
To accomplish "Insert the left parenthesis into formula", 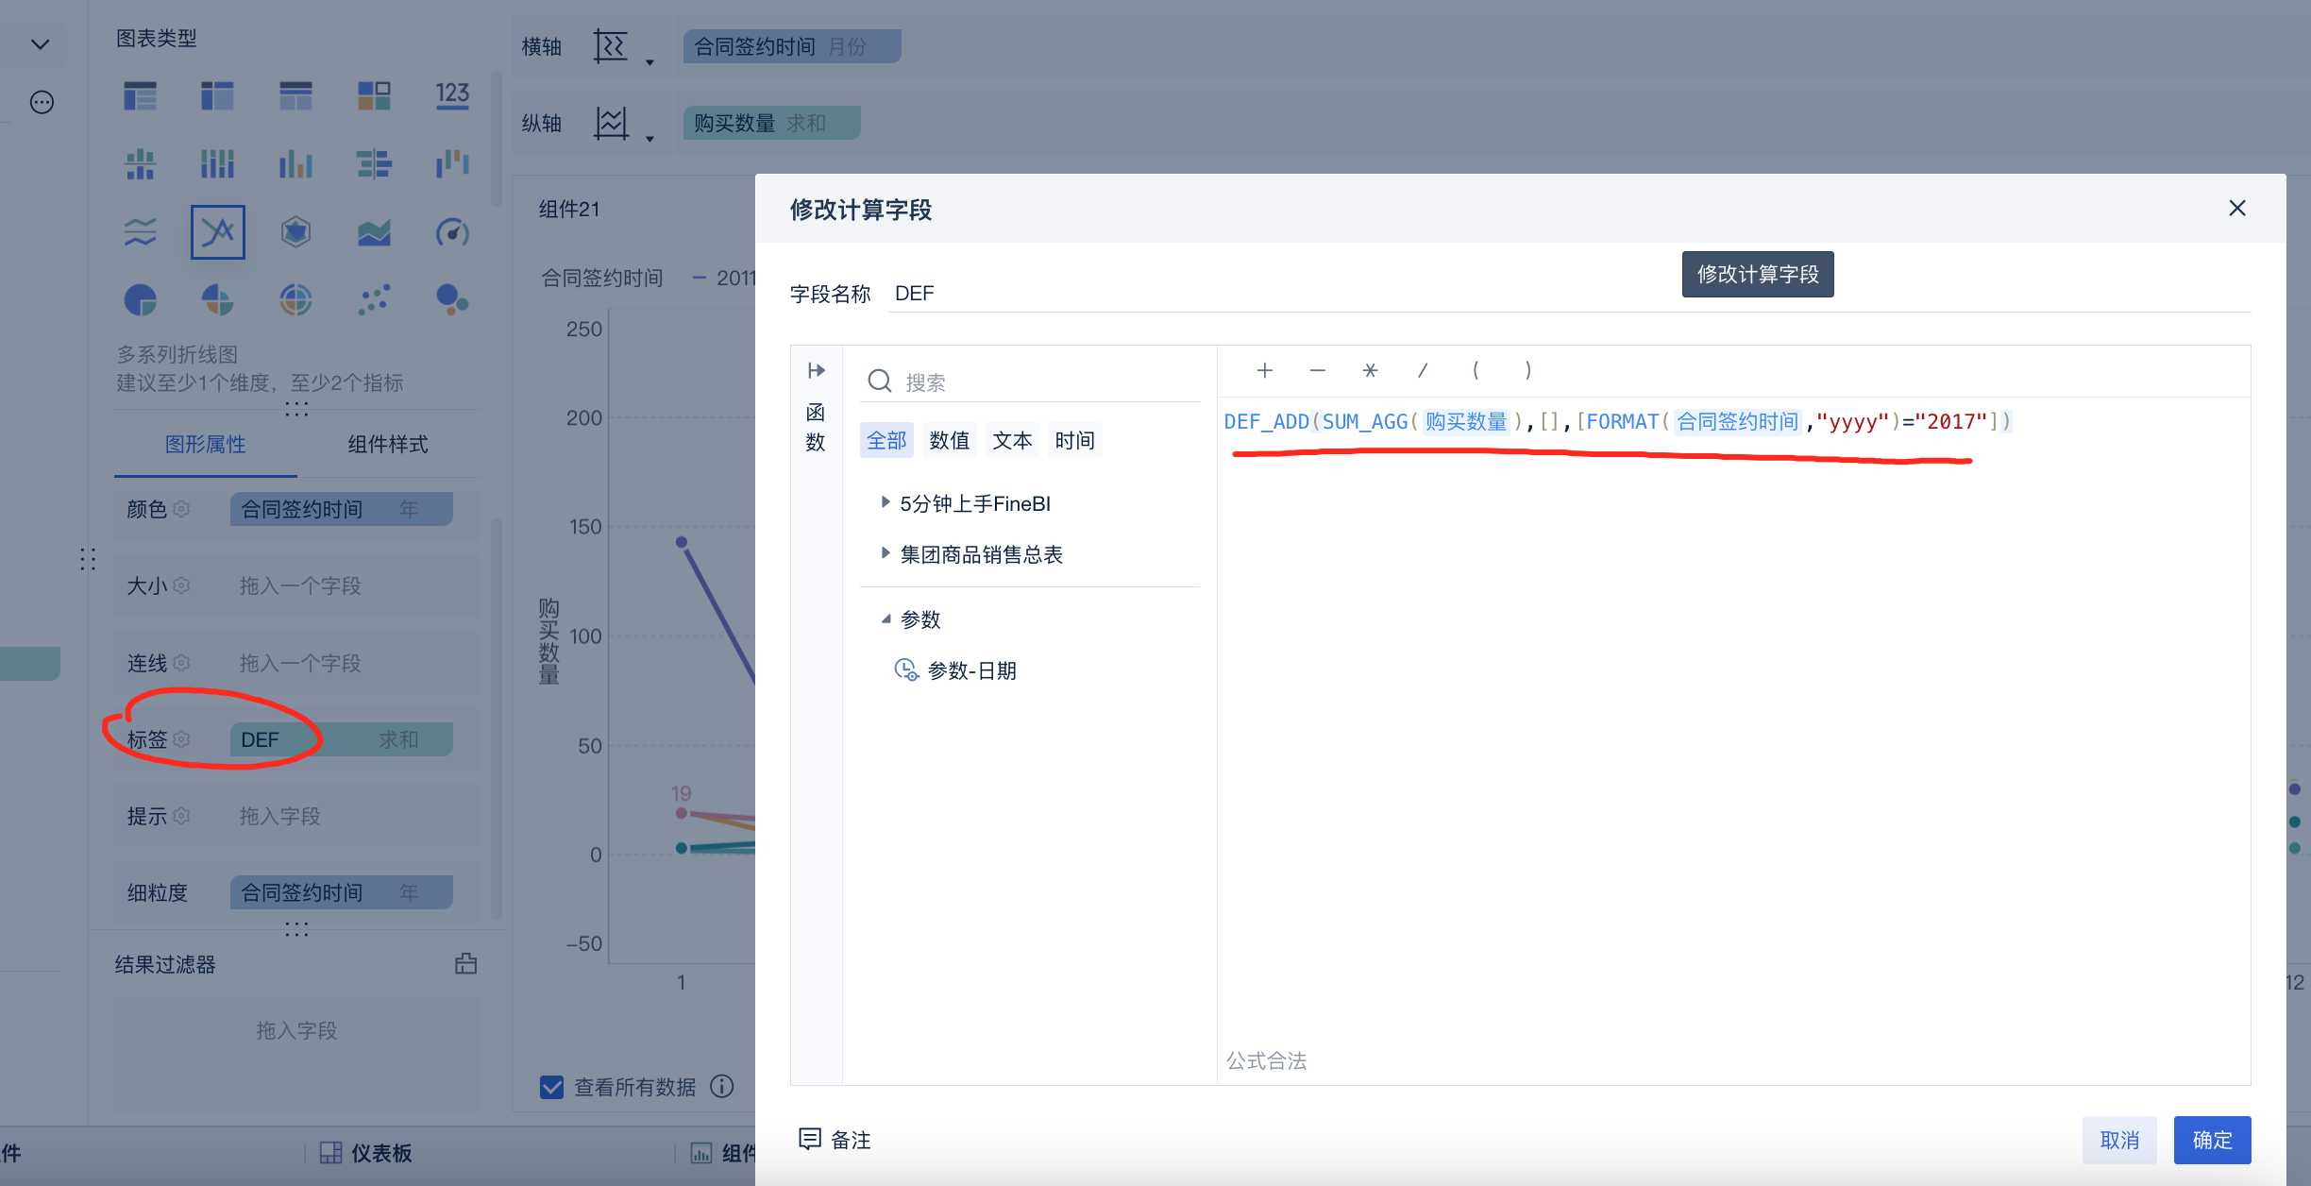I will click(1476, 370).
